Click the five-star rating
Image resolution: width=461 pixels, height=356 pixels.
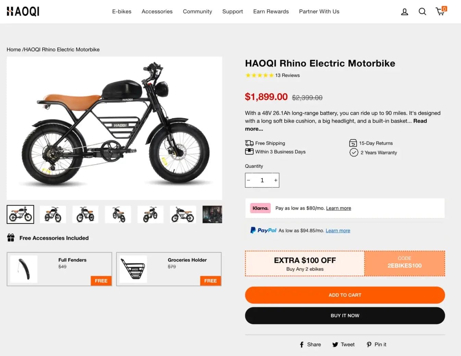click(259, 75)
